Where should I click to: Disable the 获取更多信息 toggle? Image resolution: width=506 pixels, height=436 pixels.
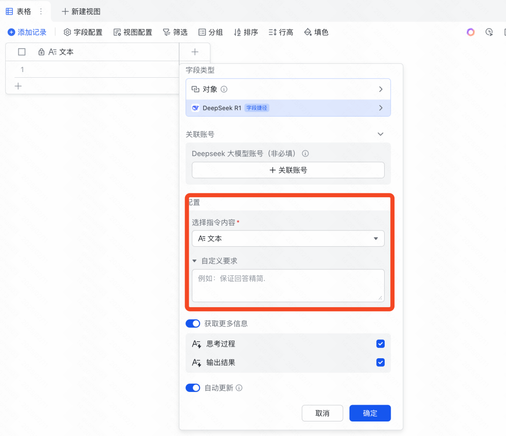(193, 324)
